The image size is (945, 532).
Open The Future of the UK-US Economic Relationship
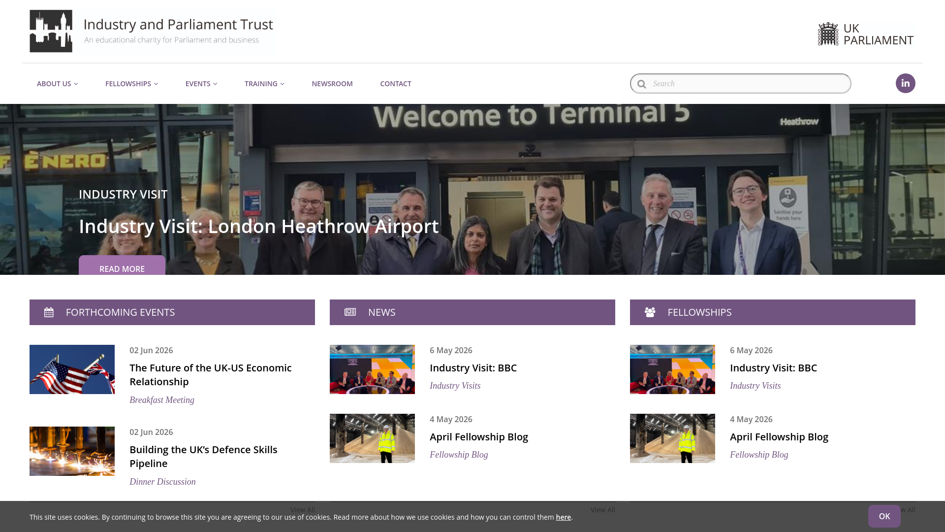tap(211, 375)
